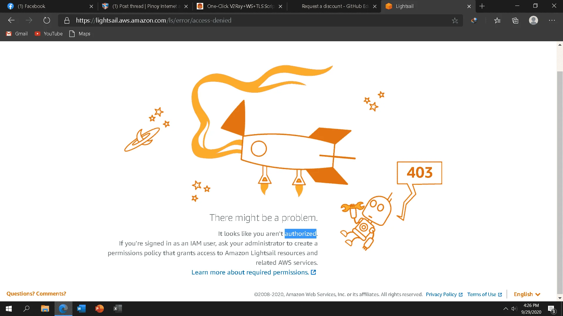The width and height of the screenshot is (563, 316).
Task: Open a new tab with the plus button
Action: pyautogui.click(x=482, y=6)
